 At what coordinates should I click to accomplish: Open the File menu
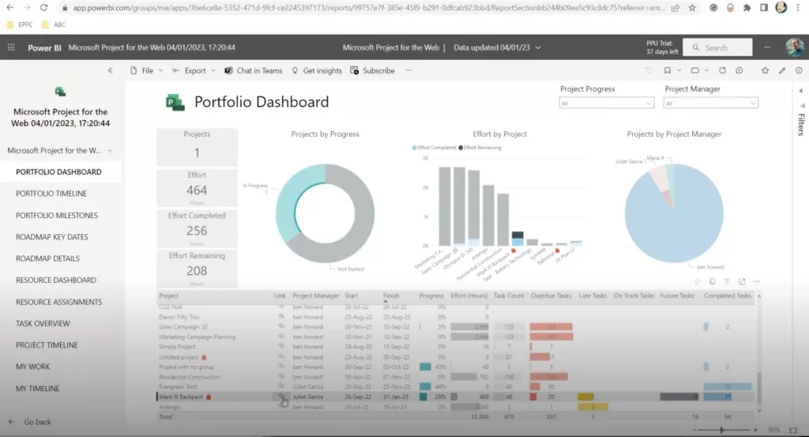[x=146, y=70]
